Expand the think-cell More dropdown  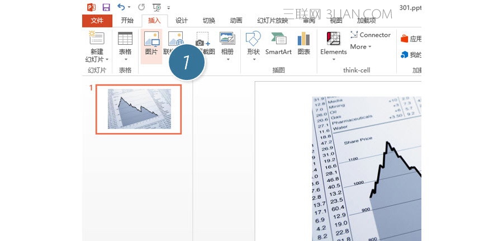(360, 47)
